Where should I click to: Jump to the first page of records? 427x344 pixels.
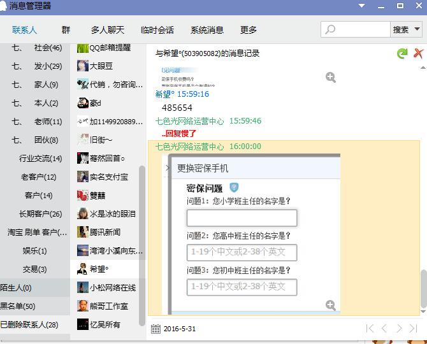tap(370, 329)
